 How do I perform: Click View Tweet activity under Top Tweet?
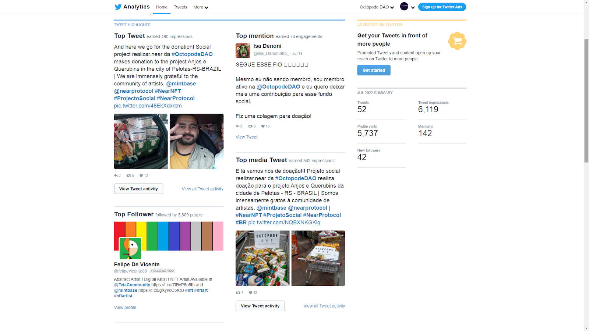click(x=138, y=189)
